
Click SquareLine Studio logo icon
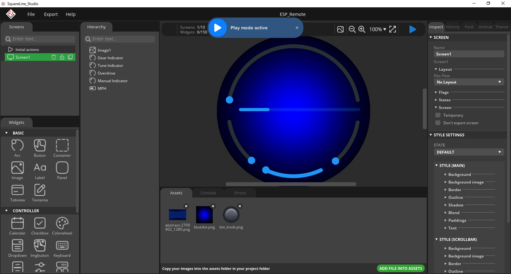point(11,14)
